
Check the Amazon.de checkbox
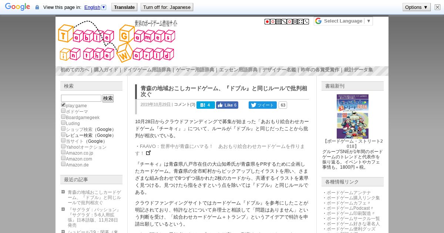(63, 164)
